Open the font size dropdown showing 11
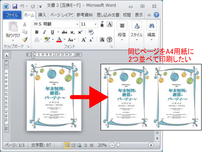This screenshot has height=152, width=202. [95, 24]
